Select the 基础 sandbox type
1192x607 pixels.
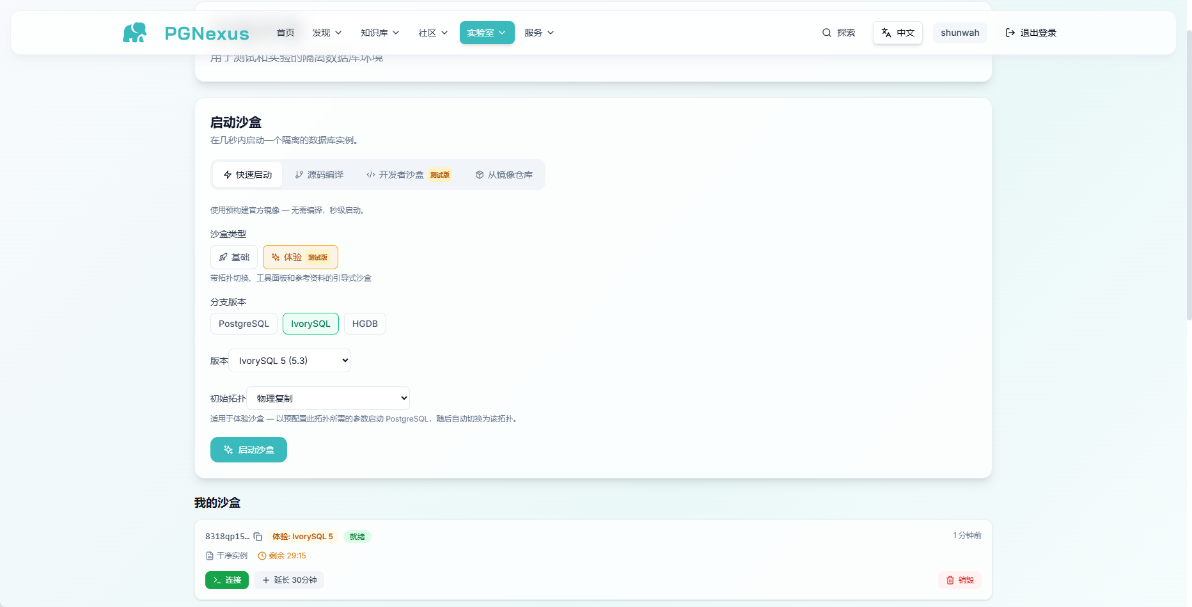tap(234, 257)
